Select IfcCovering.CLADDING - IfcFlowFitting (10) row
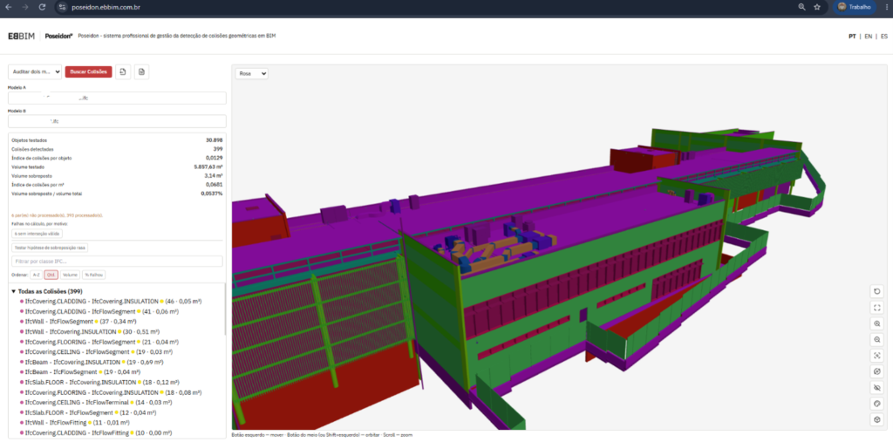Screen dimensions: 893x442 96,433
